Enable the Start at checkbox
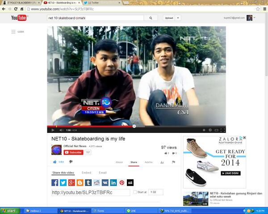Screen dimensions: 268x214 tap(135, 192)
